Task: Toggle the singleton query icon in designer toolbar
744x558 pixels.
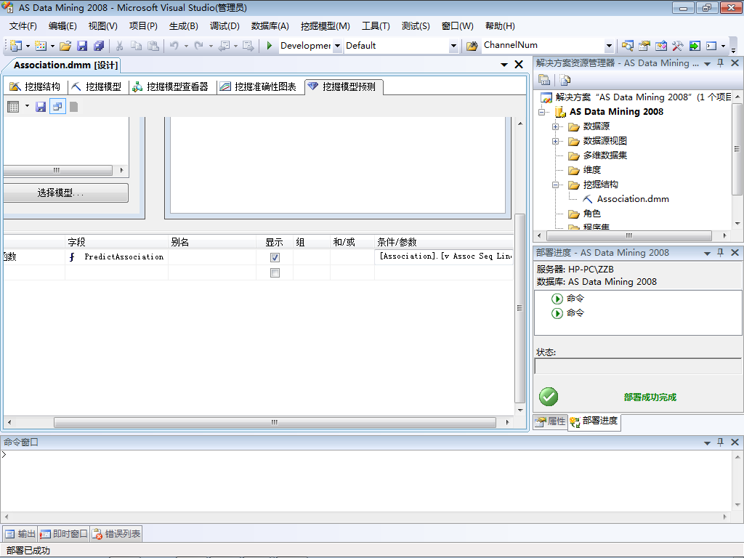Action: 57,107
